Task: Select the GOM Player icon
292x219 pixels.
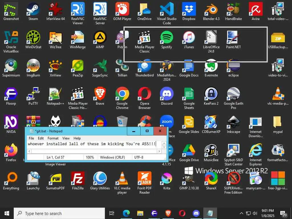Action: pos(122,11)
